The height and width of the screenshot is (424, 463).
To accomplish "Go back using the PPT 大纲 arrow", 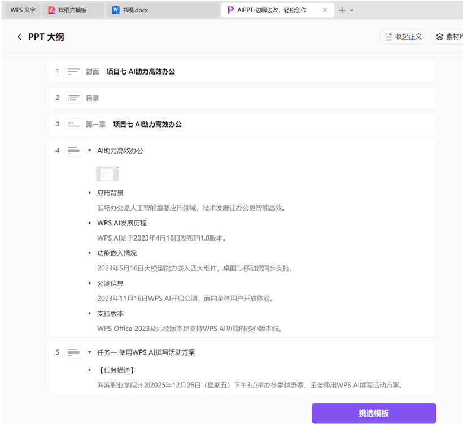I will click(20, 37).
